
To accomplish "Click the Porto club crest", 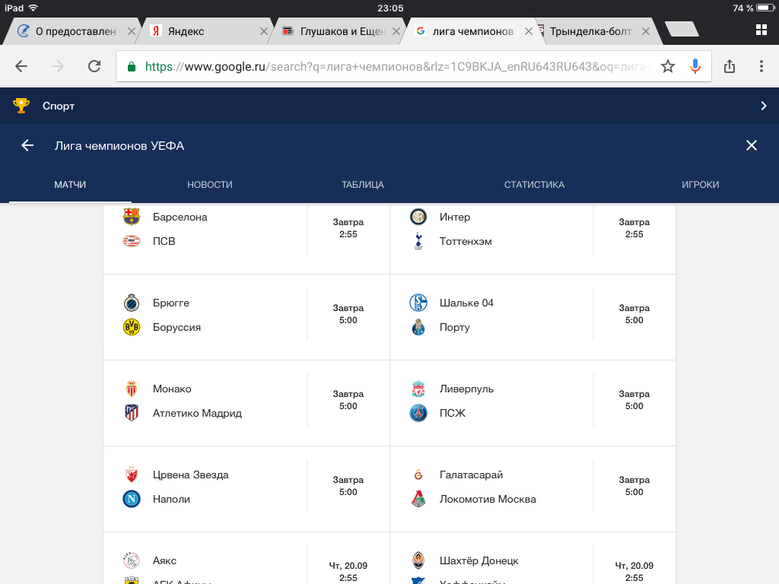I will 418,327.
